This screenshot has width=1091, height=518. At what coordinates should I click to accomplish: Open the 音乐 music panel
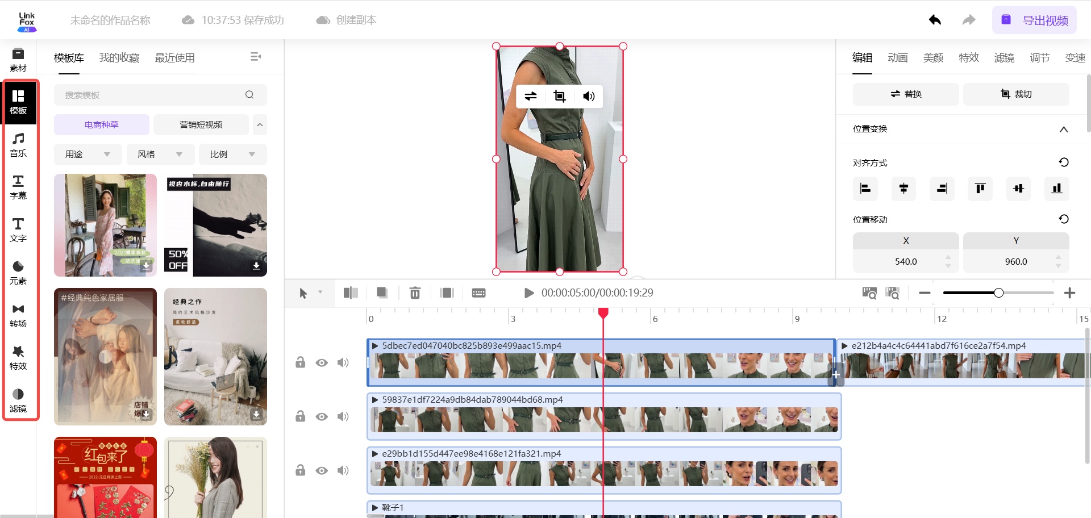(x=18, y=145)
